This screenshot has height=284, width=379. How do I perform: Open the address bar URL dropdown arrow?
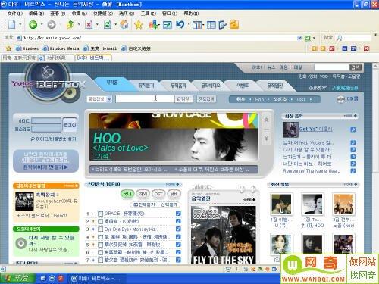click(299, 38)
